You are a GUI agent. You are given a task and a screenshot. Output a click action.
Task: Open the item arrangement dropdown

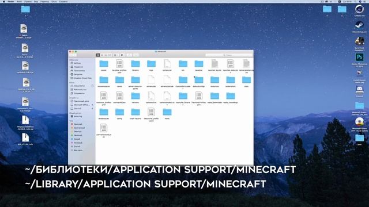point(116,55)
